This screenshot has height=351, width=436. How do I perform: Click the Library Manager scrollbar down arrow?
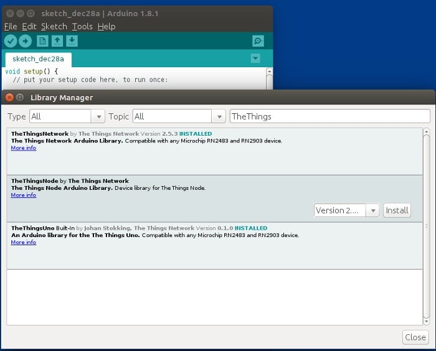pyautogui.click(x=426, y=322)
